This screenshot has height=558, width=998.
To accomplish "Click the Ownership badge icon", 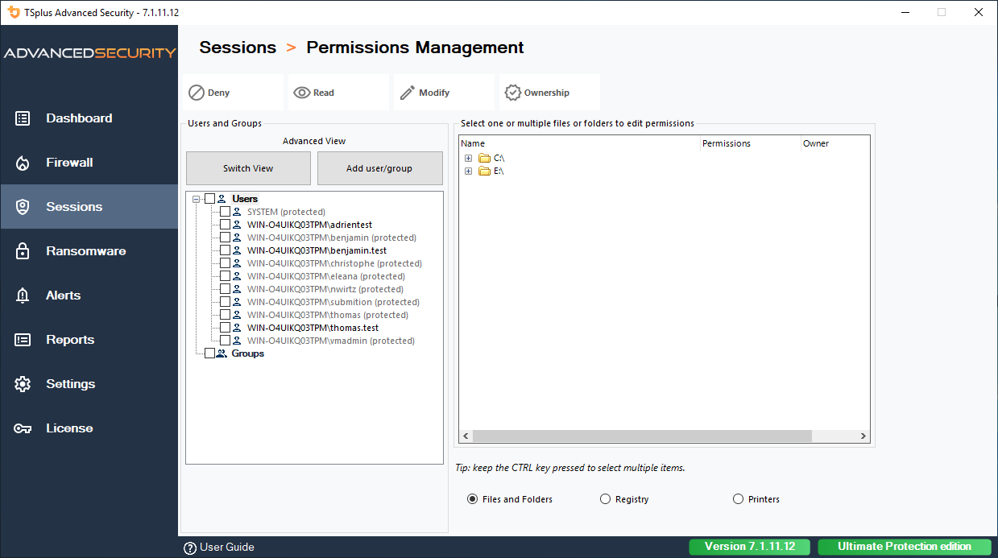I will 513,93.
